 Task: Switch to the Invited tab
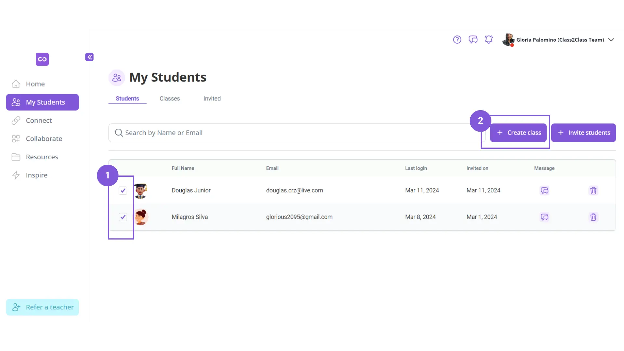tap(212, 98)
